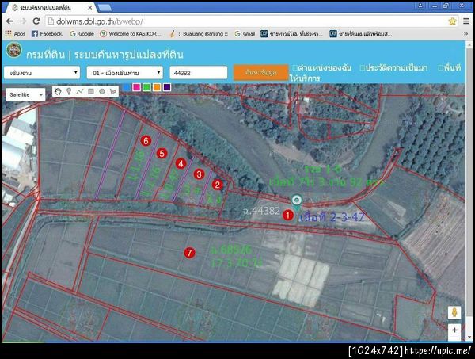
Task: Select the polyline drawing tool
Action: (x=80, y=91)
